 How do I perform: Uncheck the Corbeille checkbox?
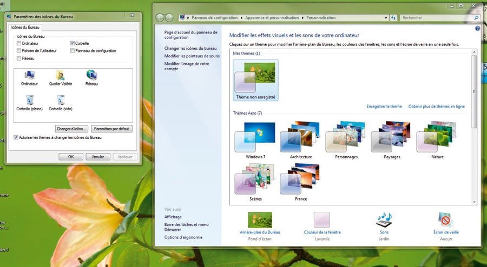73,43
